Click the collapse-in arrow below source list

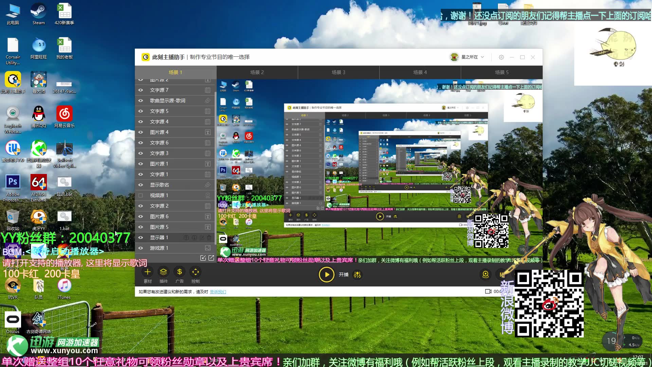[203, 258]
